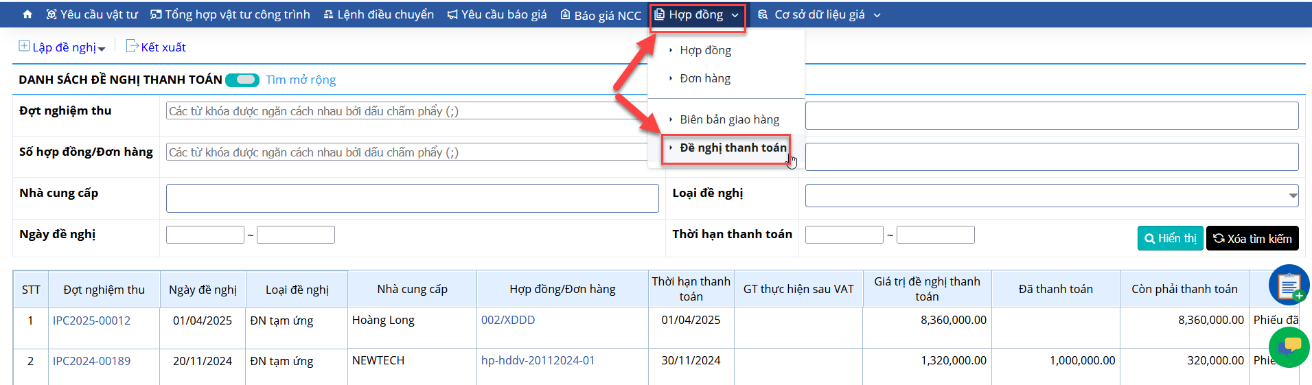1312x385 pixels.
Task: Click Ngày đề nghị start date field
Action: (205, 235)
